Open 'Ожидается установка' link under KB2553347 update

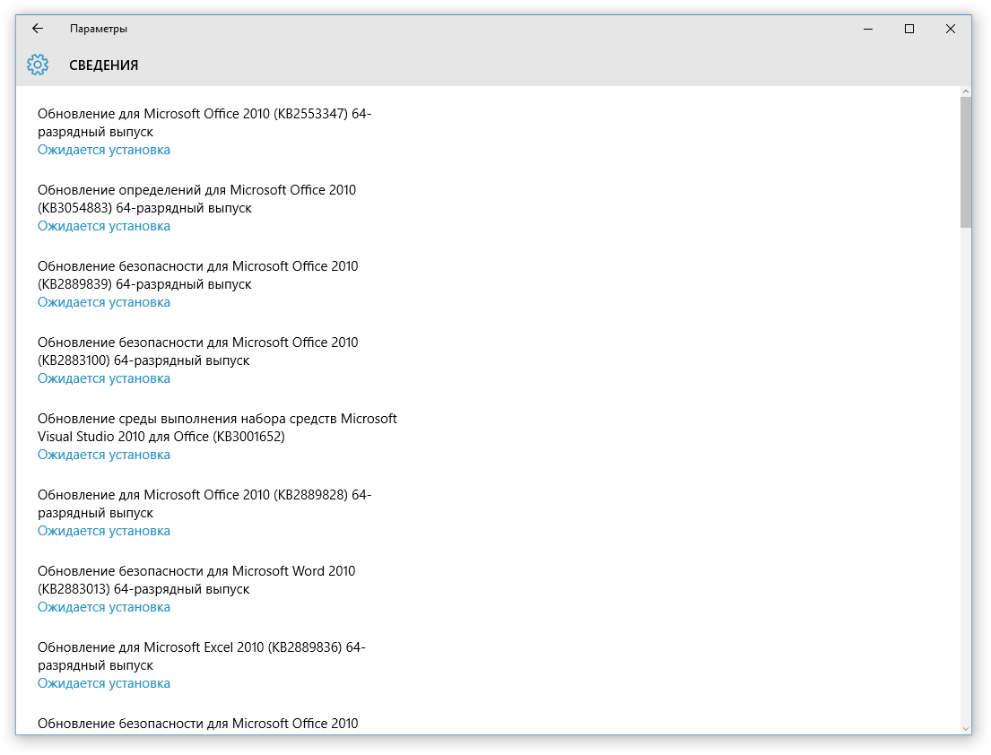coord(104,150)
